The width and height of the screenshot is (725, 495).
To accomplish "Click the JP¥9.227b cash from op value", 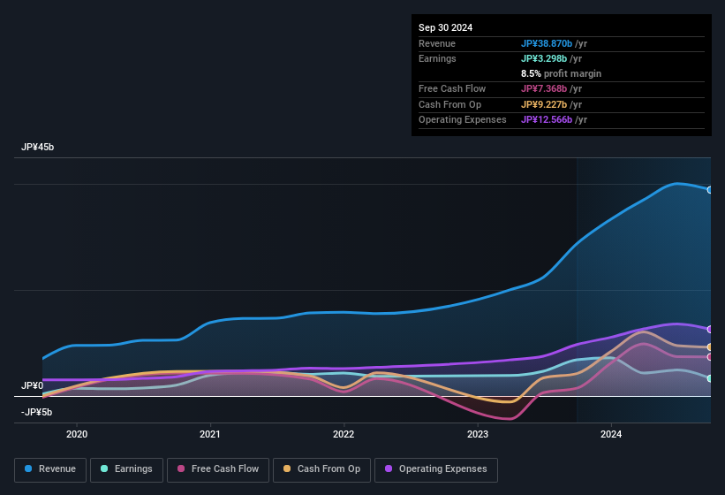I will point(544,104).
